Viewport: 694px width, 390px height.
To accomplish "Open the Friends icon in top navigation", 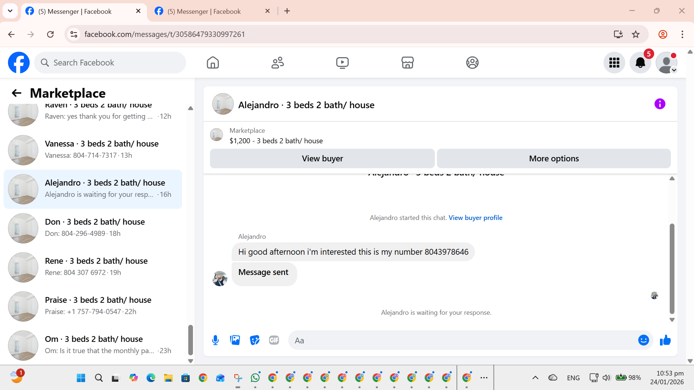I will (x=278, y=63).
